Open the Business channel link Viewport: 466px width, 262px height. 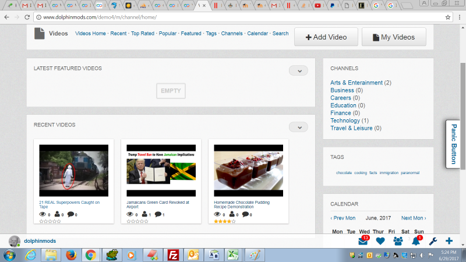(x=342, y=90)
